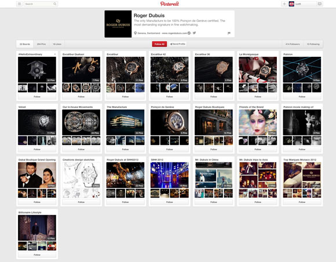Click the Excalibur 36 board title

(202, 54)
